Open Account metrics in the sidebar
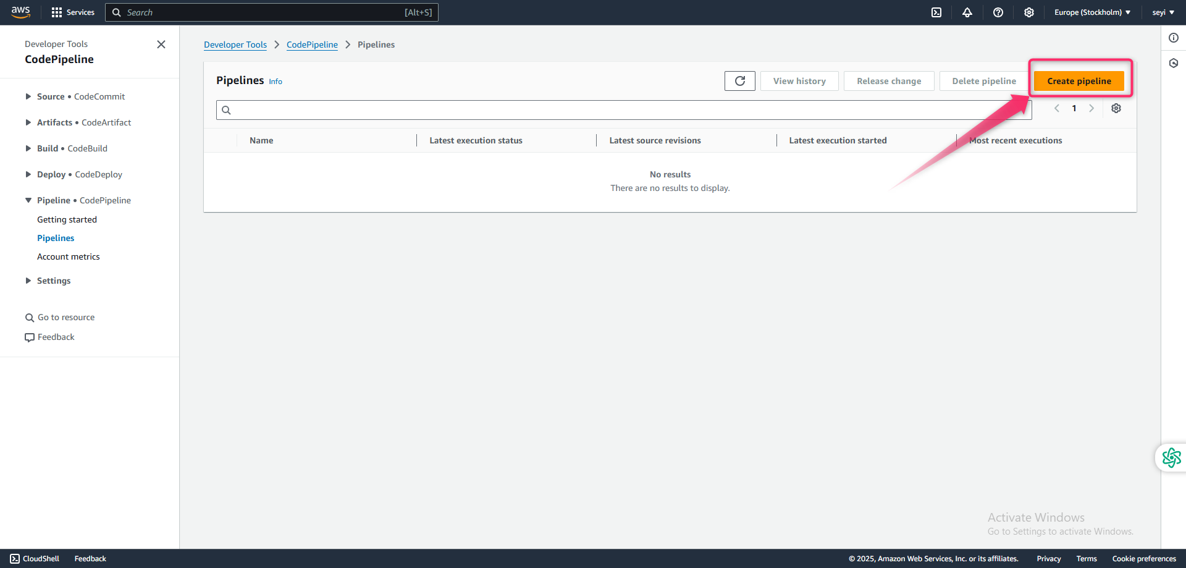Viewport: 1186px width, 568px height. pos(69,256)
